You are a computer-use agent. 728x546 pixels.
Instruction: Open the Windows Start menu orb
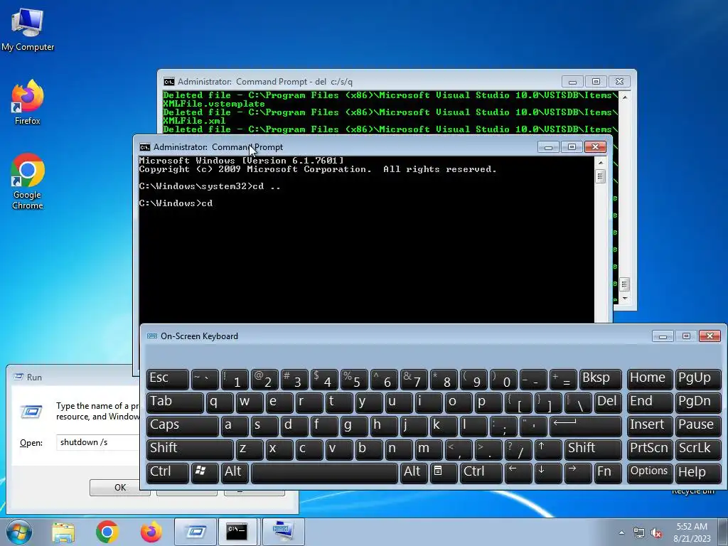pos(18,532)
